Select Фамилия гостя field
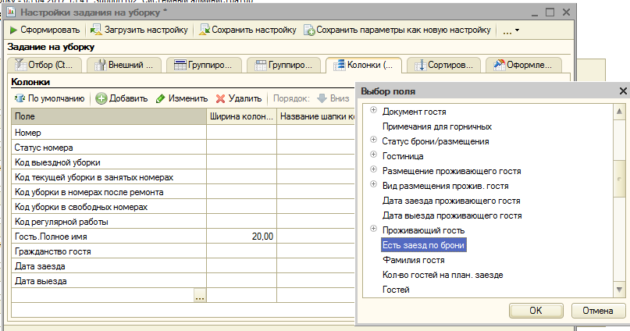 coord(414,260)
